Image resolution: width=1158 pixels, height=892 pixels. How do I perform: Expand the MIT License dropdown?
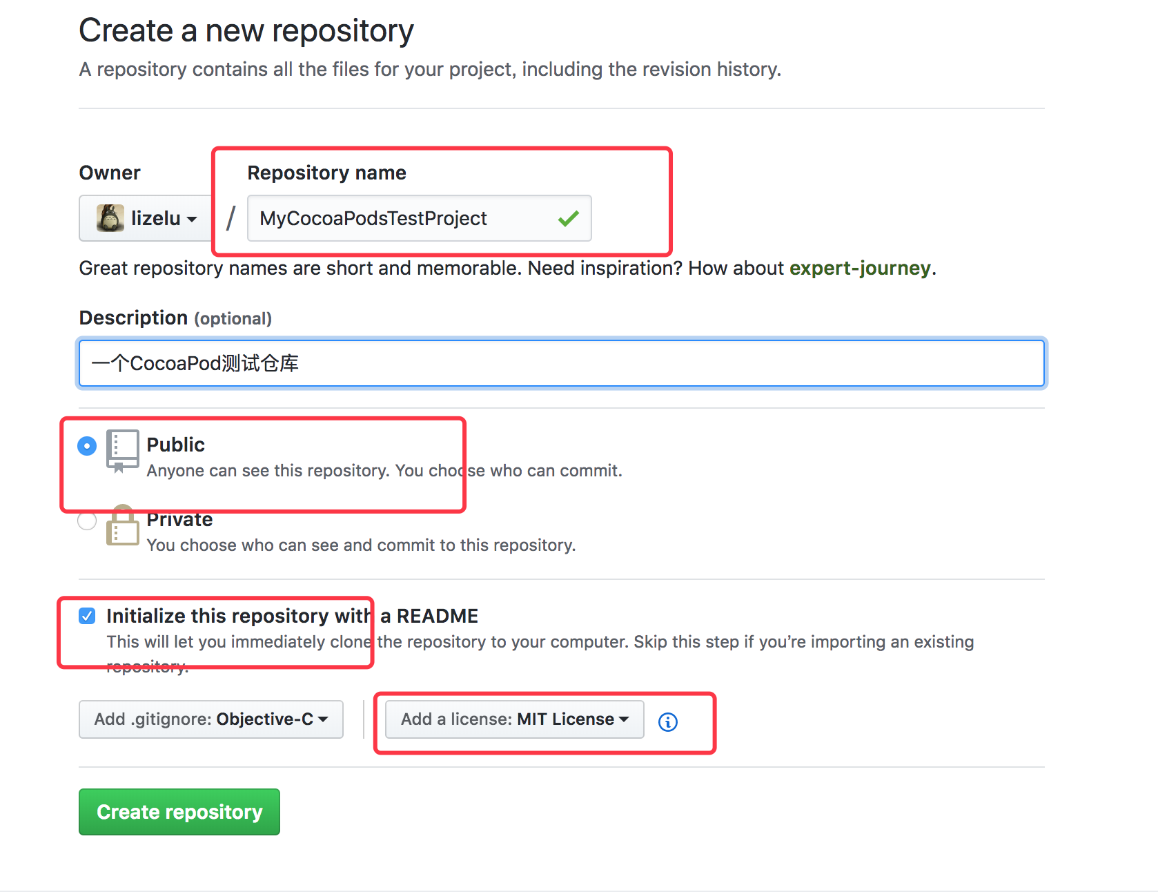[x=514, y=719]
